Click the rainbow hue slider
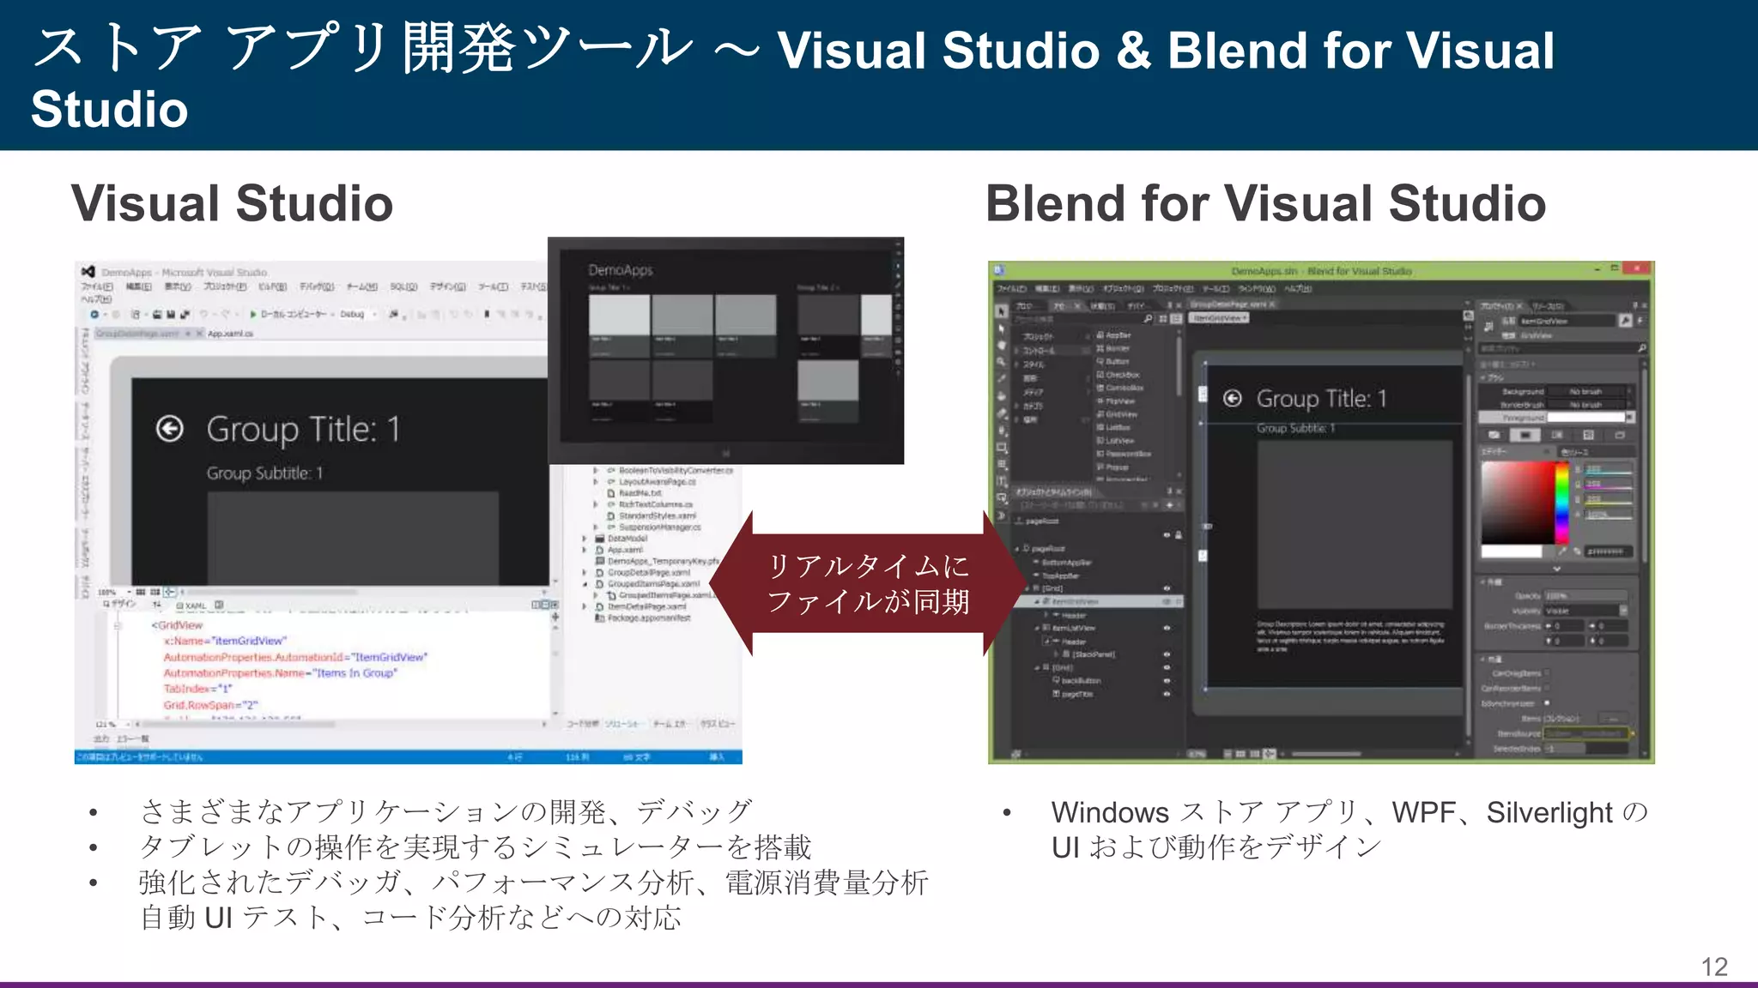This screenshot has width=1758, height=988. [x=1562, y=503]
